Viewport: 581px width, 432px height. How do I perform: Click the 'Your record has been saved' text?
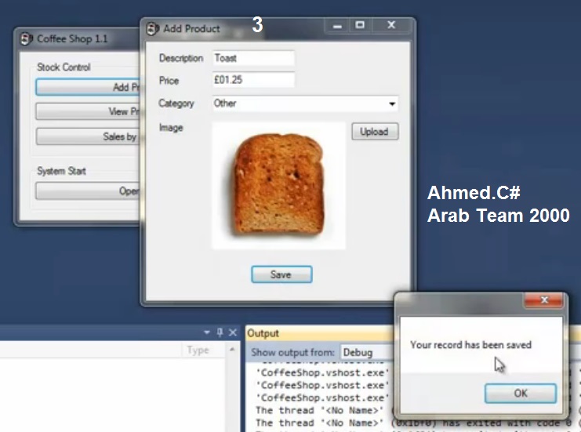470,345
